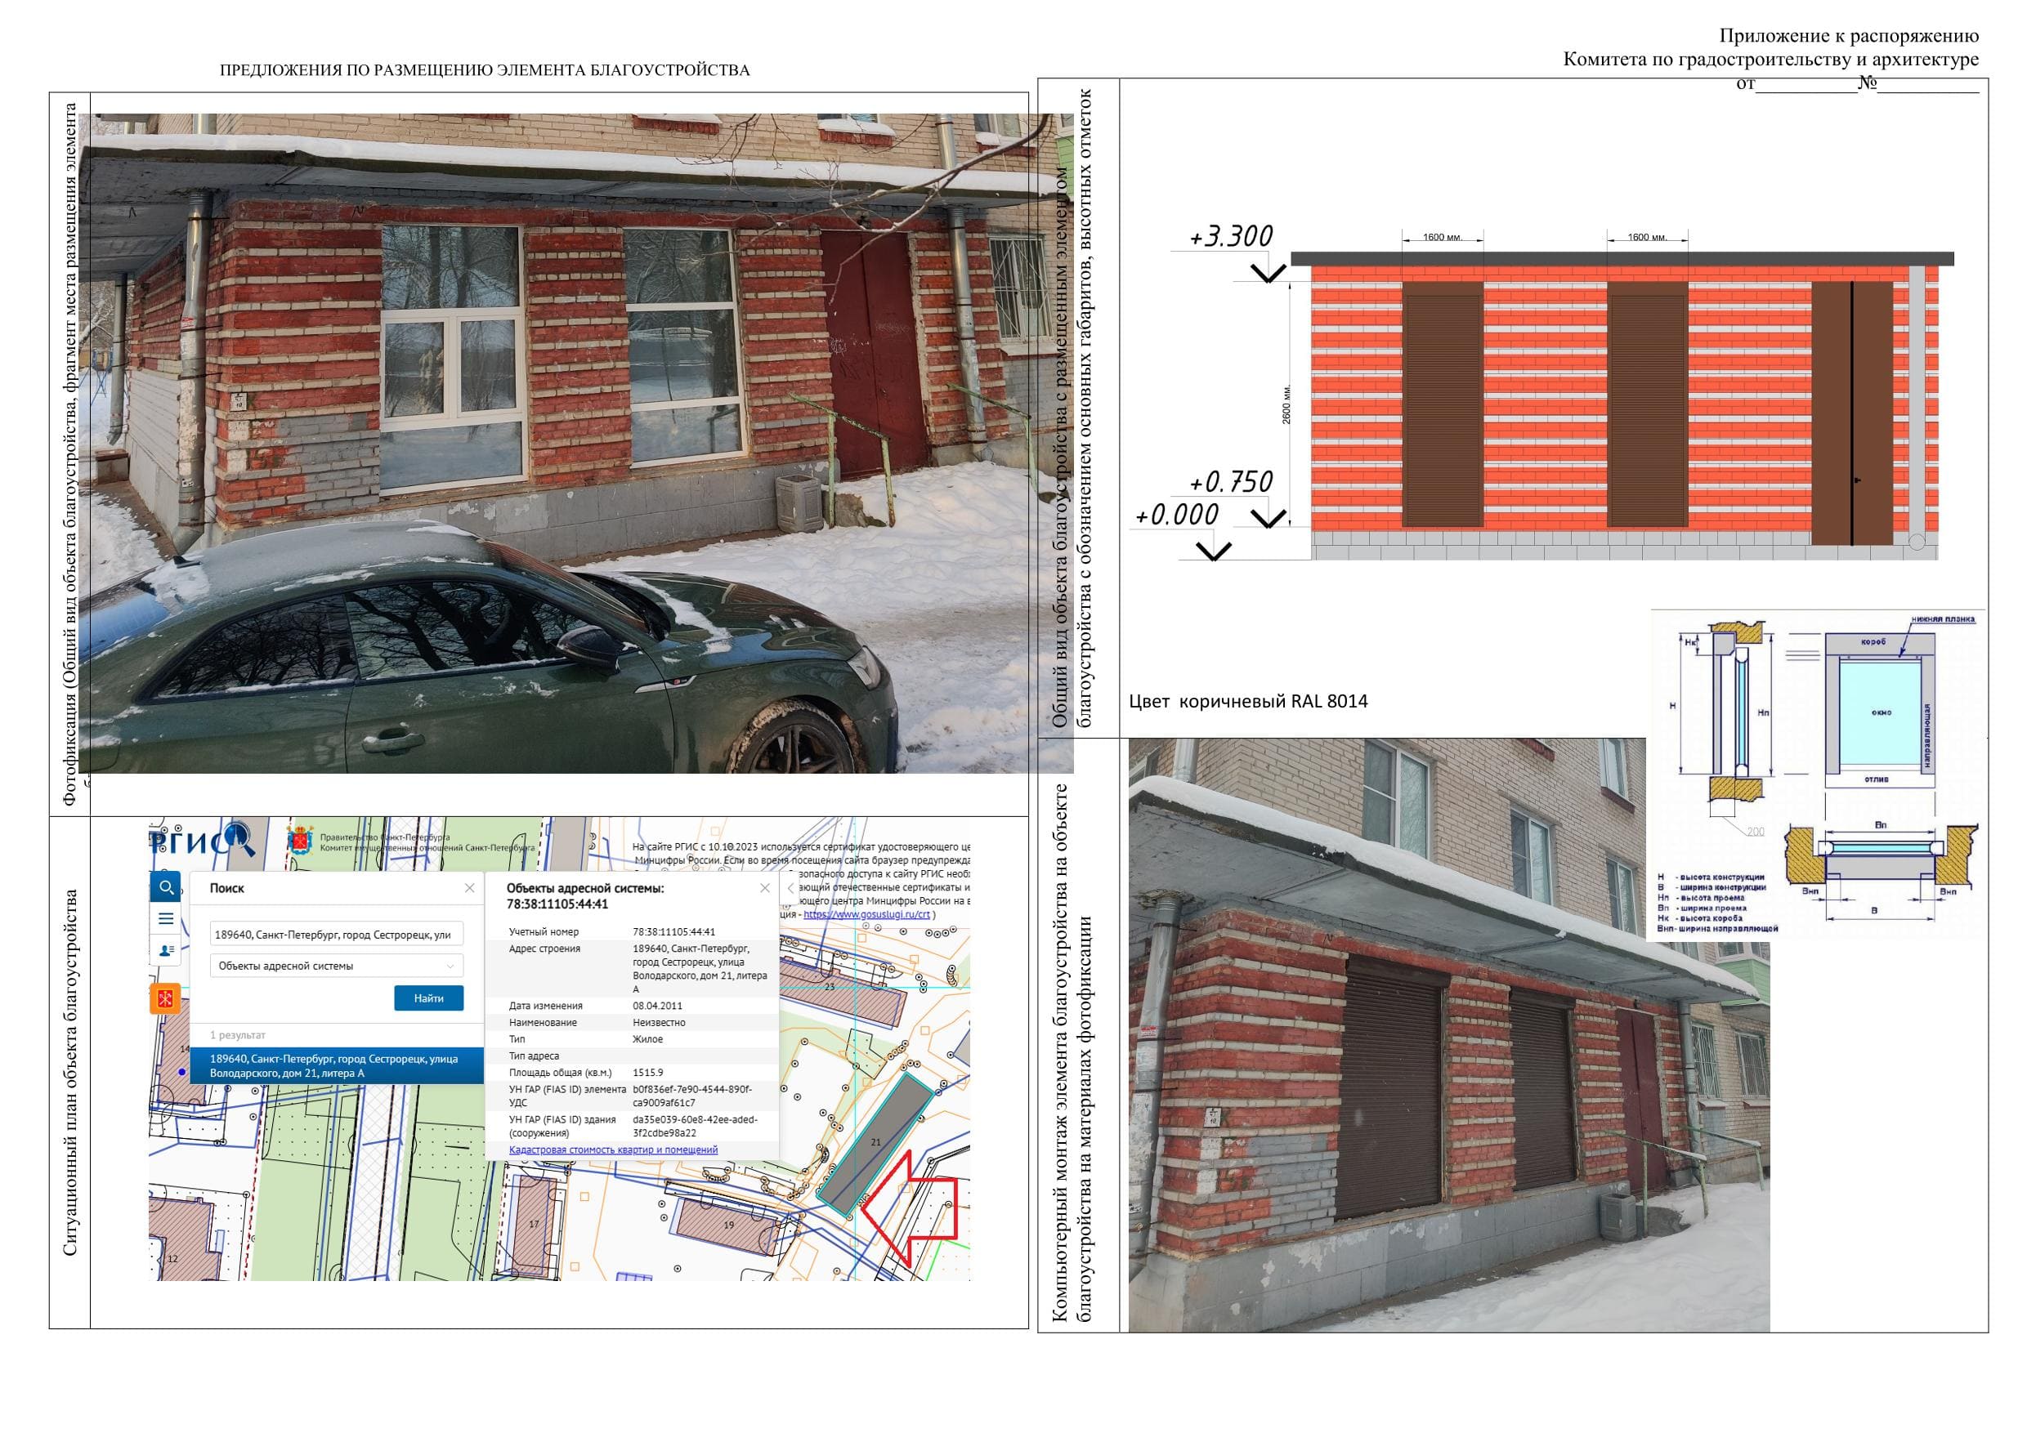Click the 'Приложение к распоряжению' header text
The width and height of the screenshot is (2027, 1433).
(1849, 36)
